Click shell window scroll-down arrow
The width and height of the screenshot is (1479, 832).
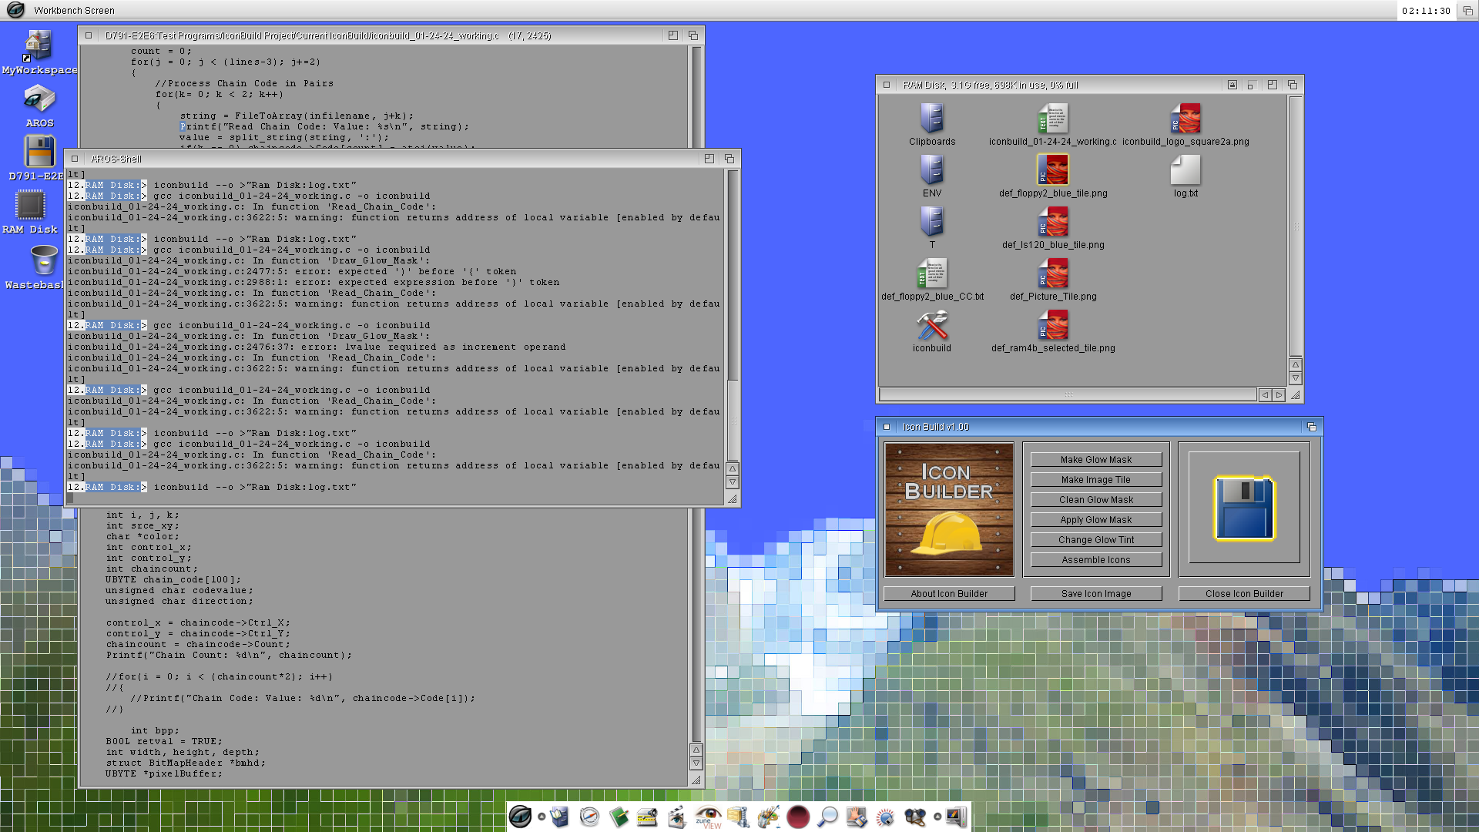733,482
